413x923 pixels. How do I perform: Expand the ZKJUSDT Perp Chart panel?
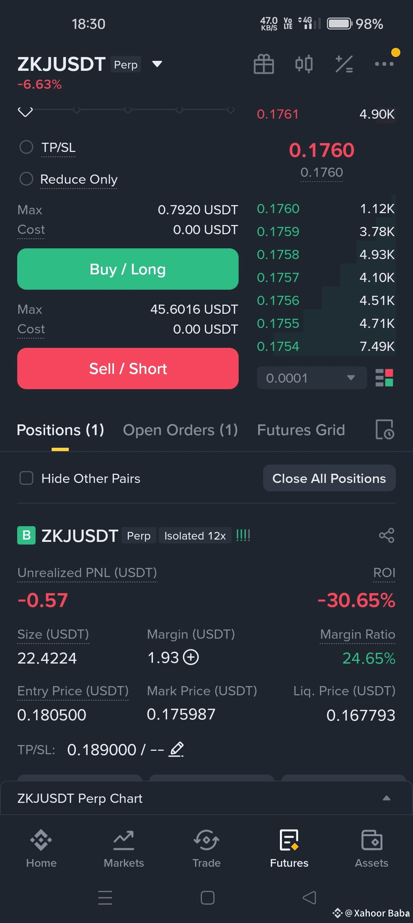click(x=206, y=798)
